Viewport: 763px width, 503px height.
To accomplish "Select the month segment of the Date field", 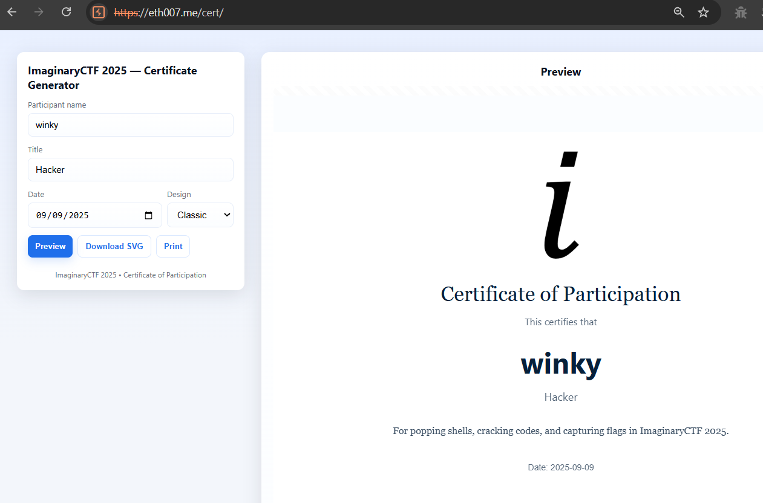I will click(x=41, y=215).
